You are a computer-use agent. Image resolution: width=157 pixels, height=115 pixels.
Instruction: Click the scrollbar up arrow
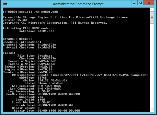152,10
